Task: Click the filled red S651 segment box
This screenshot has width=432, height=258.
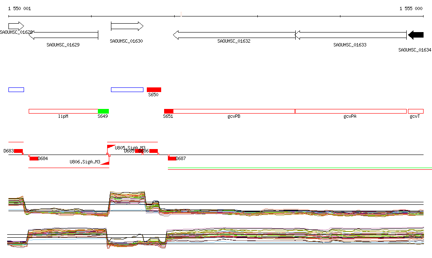Action: (x=169, y=111)
